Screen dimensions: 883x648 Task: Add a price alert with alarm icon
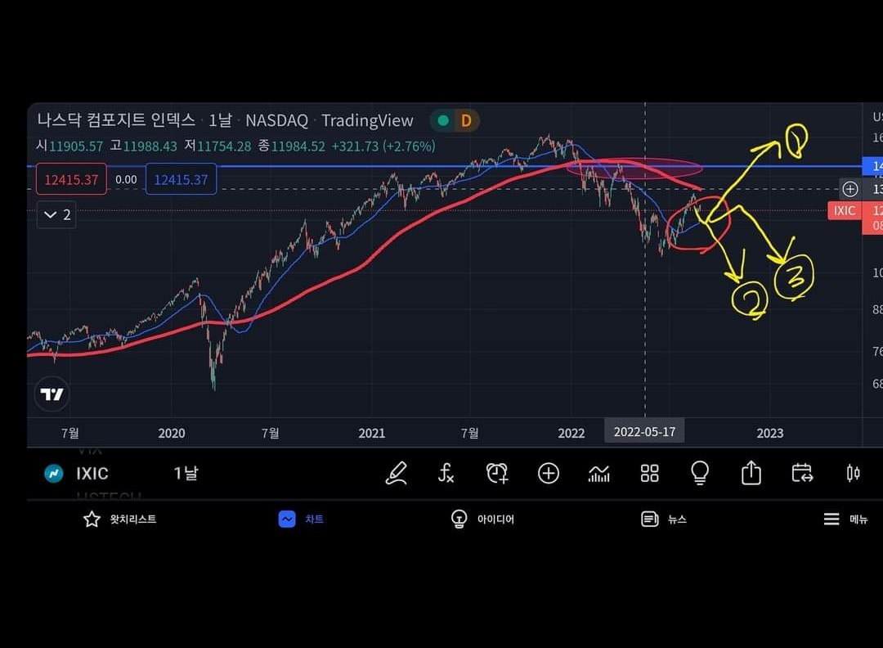point(497,474)
